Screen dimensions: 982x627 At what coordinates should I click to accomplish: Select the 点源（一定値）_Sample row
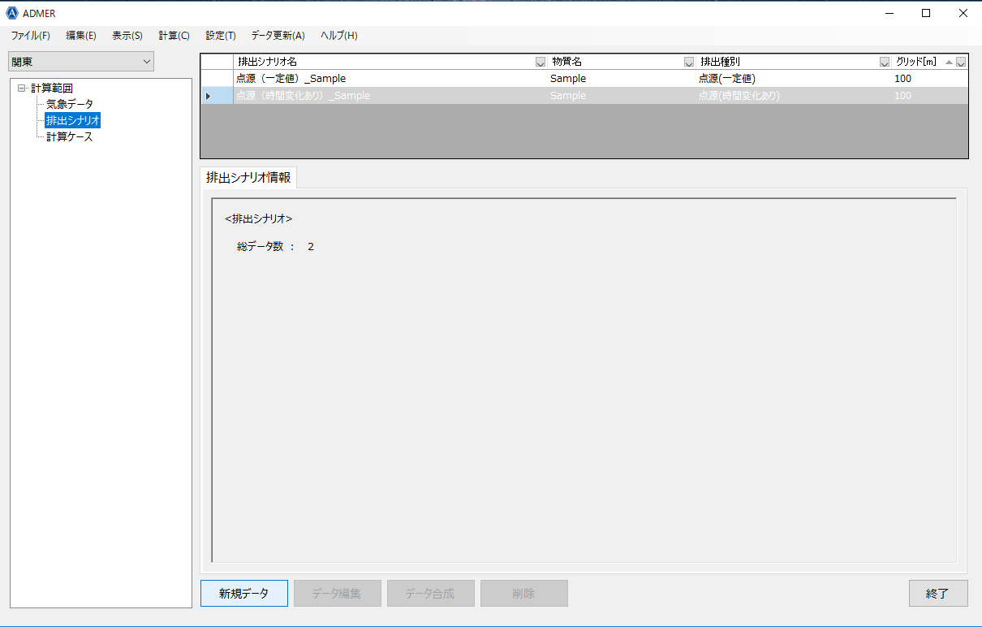[584, 79]
